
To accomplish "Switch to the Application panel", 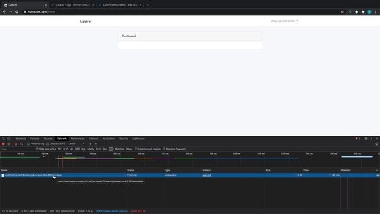I will coord(109,139).
